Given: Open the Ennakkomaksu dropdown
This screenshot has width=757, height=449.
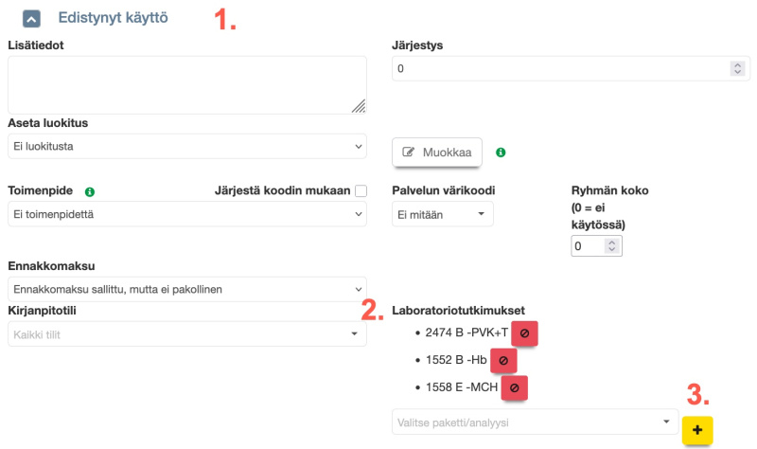Looking at the screenshot, I should [x=186, y=289].
